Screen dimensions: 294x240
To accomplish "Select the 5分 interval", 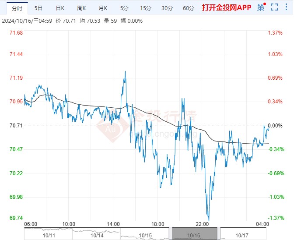I will click(x=124, y=8).
